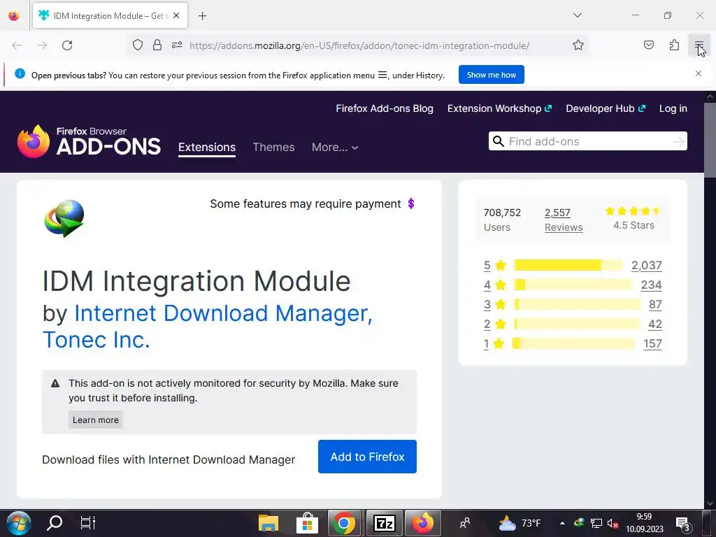Open Microsoft Store from the taskbar
The height and width of the screenshot is (537, 716).
(x=307, y=523)
